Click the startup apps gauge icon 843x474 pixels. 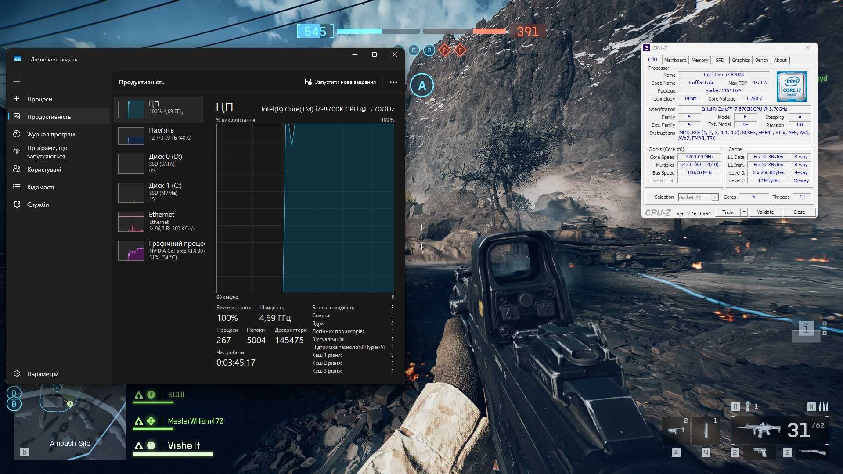pos(17,151)
